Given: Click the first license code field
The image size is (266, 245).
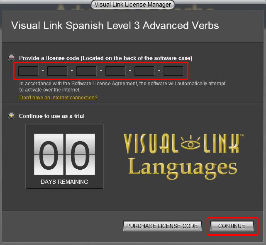Looking at the screenshot, I should pos(29,71).
